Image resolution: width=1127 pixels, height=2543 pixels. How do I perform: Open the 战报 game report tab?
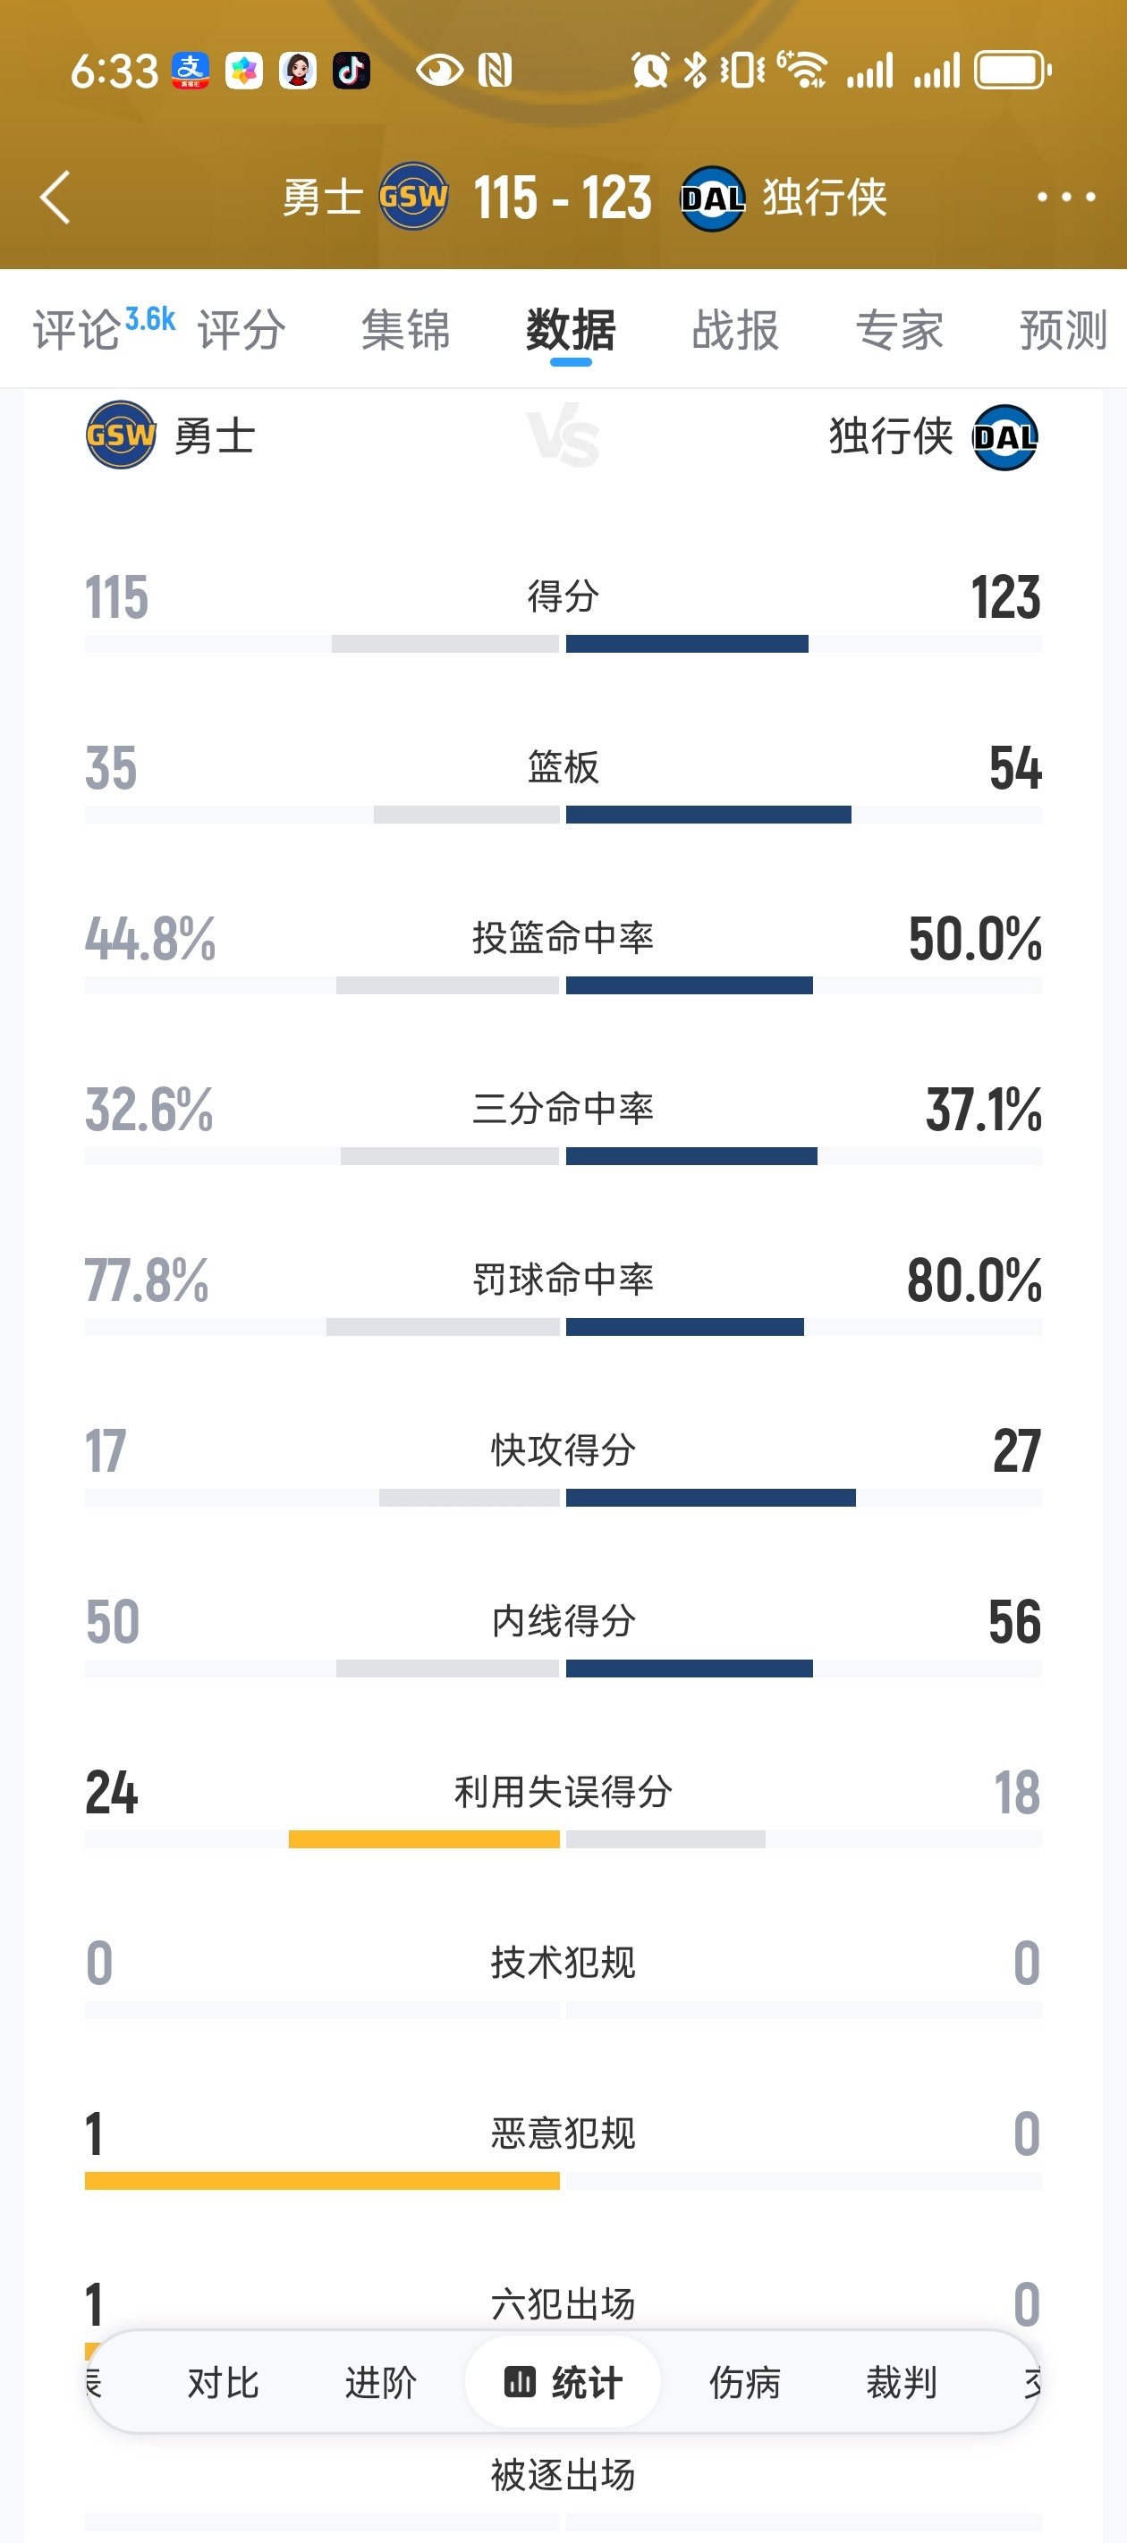click(x=735, y=329)
